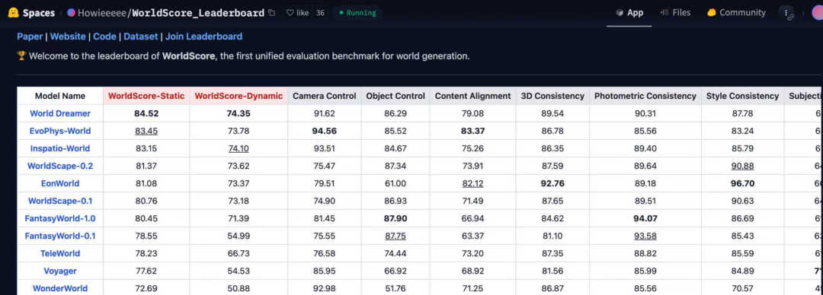Viewport: 823px width, 295px height.
Task: Open the EvoPhys-World model link
Action: click(60, 131)
